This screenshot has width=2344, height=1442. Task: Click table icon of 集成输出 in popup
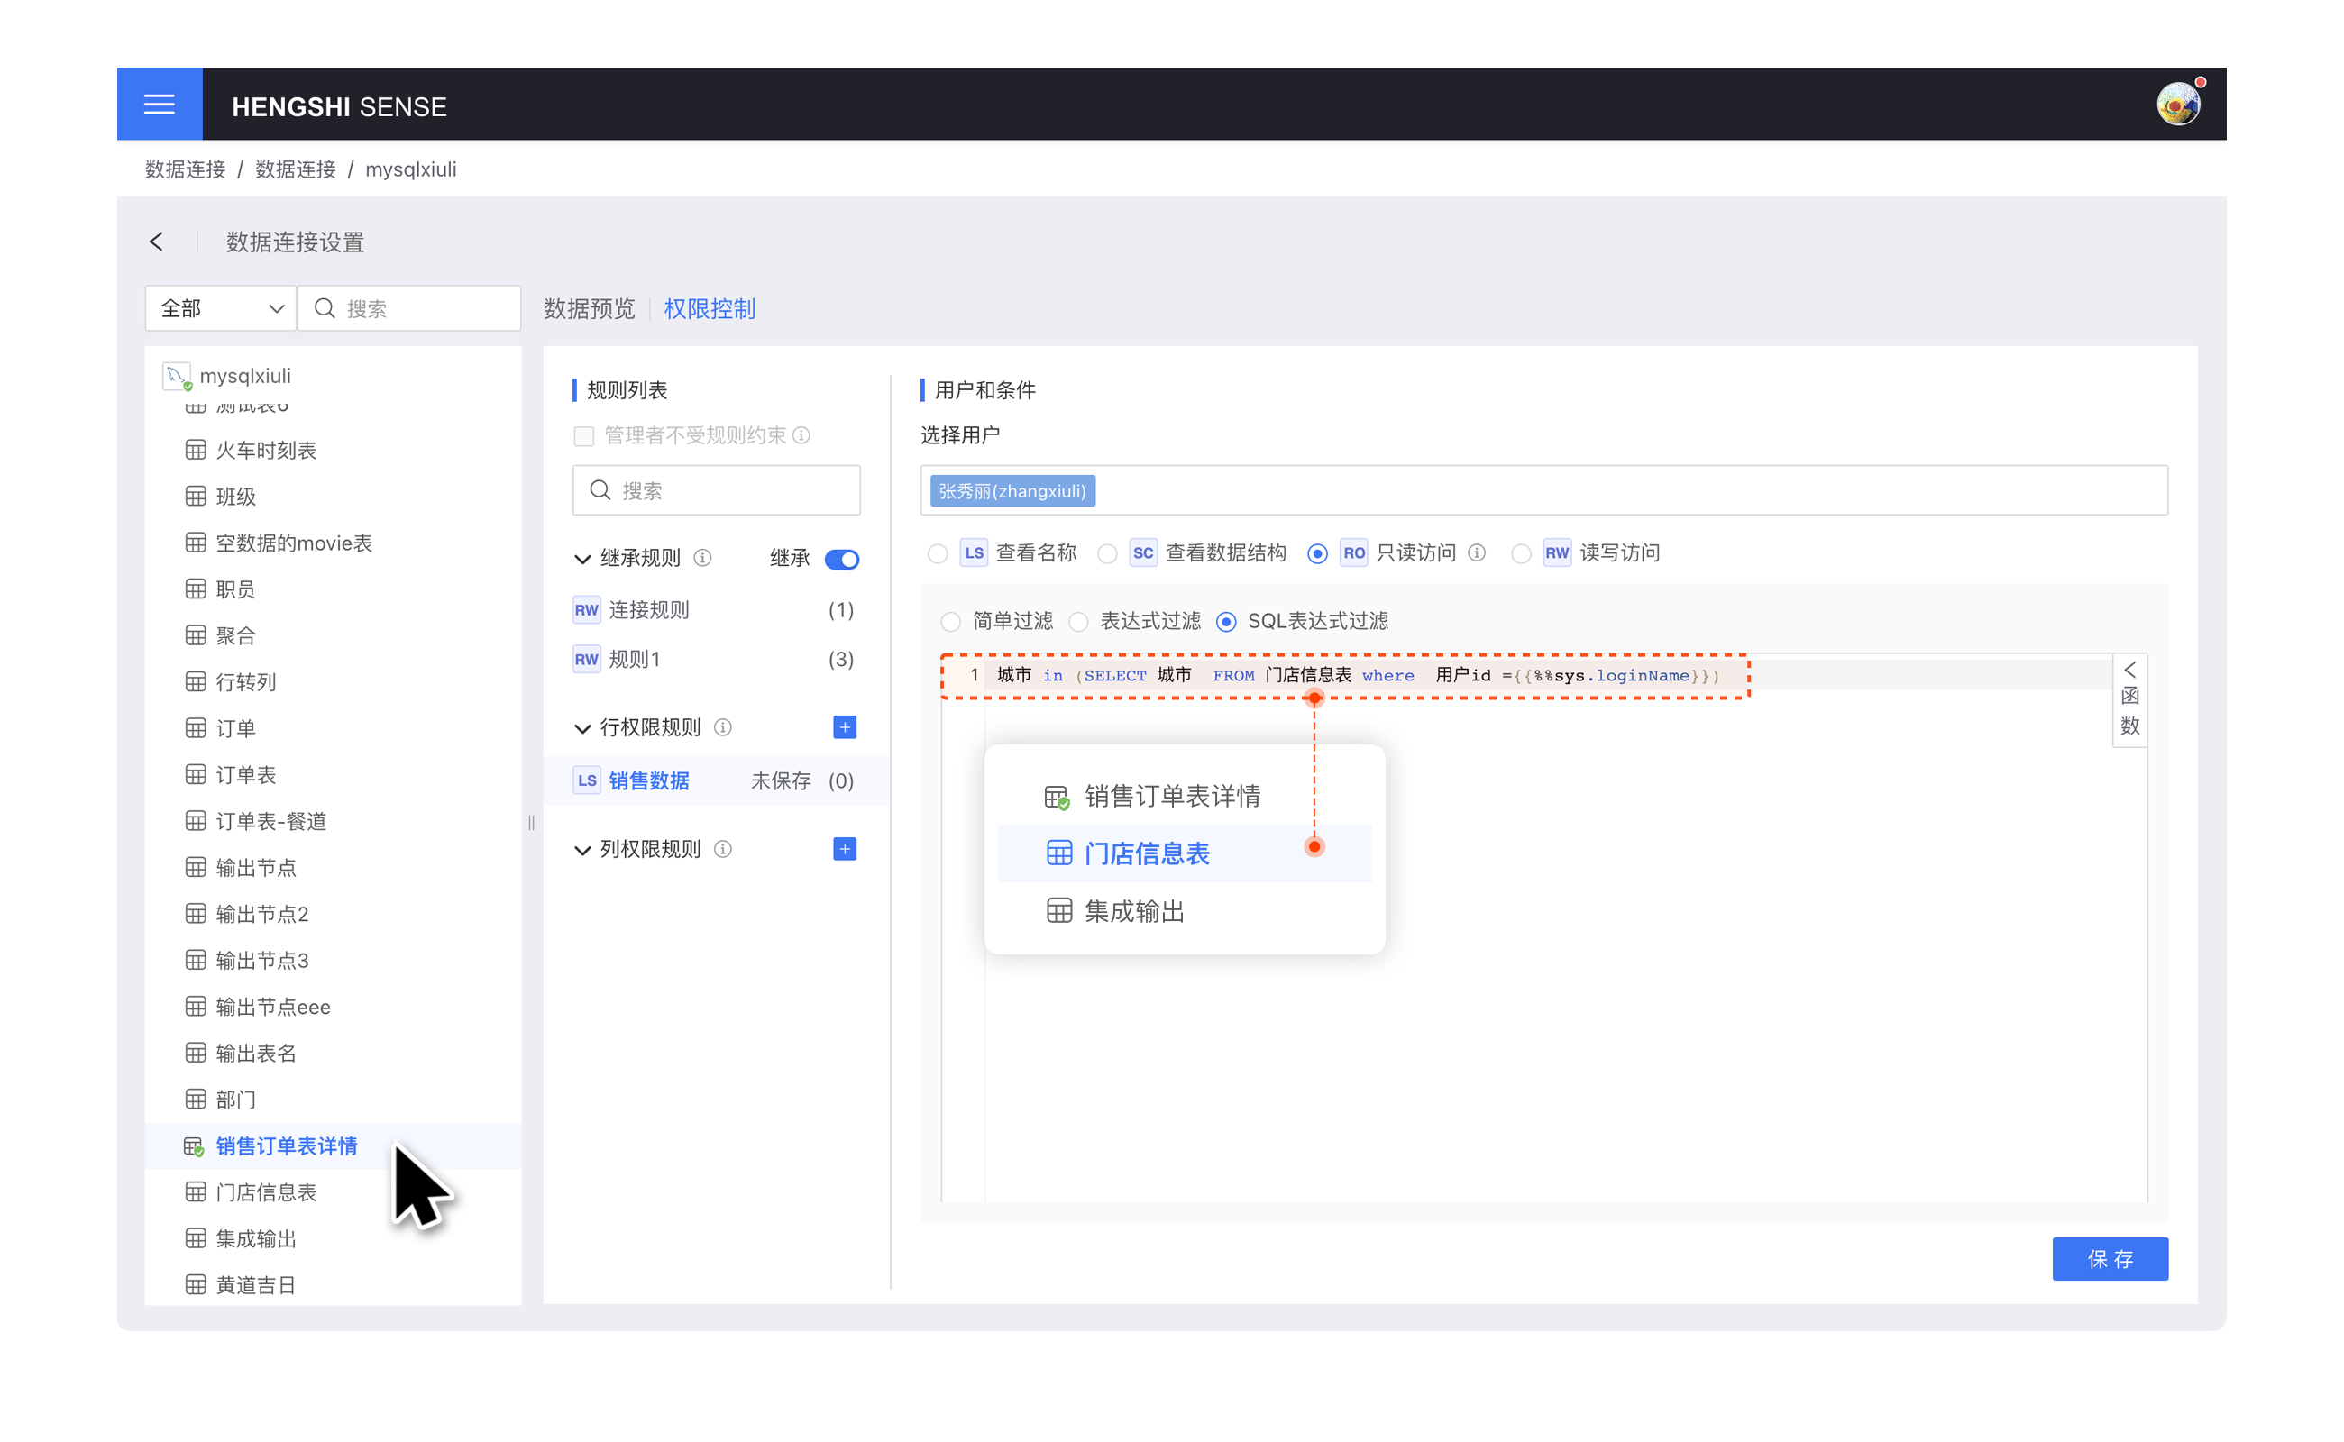point(1059,911)
